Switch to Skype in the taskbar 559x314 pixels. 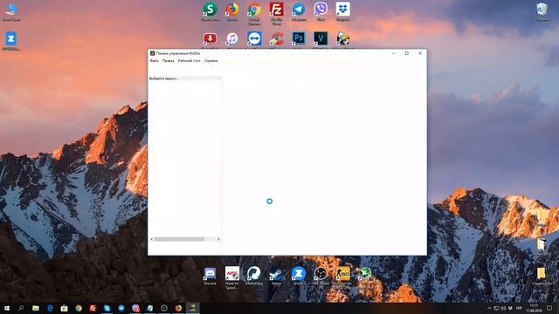coord(107,308)
